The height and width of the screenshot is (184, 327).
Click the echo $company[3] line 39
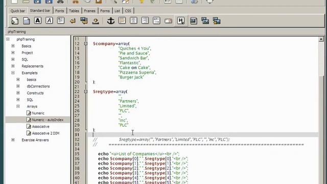pos(143,173)
